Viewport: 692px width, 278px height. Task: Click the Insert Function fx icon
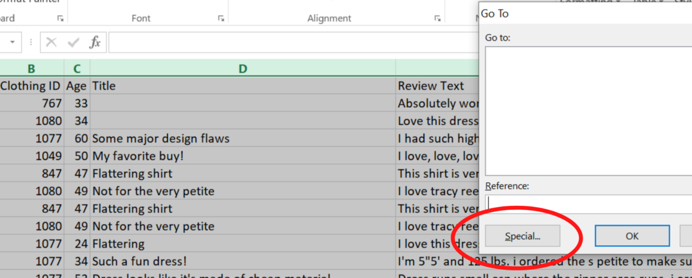click(95, 42)
